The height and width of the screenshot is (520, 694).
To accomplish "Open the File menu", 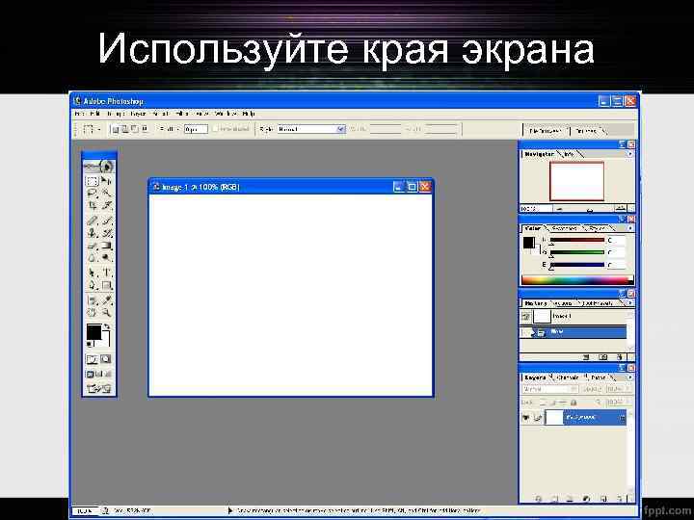I will 80,114.
